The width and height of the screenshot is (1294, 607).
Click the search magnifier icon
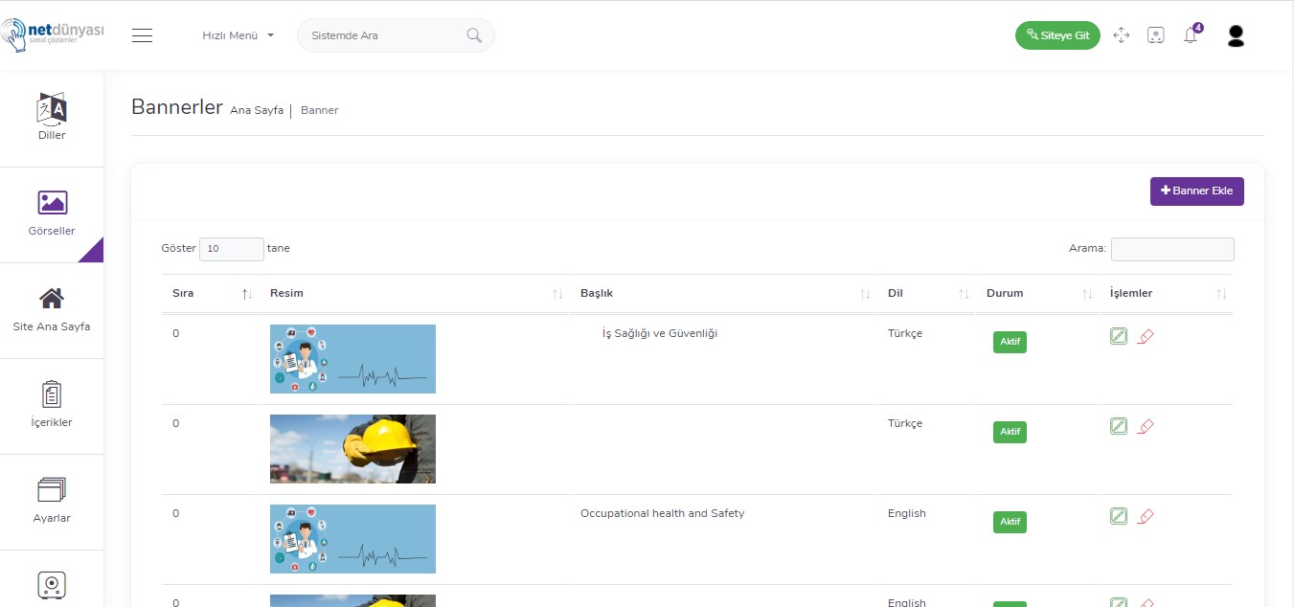[x=474, y=35]
